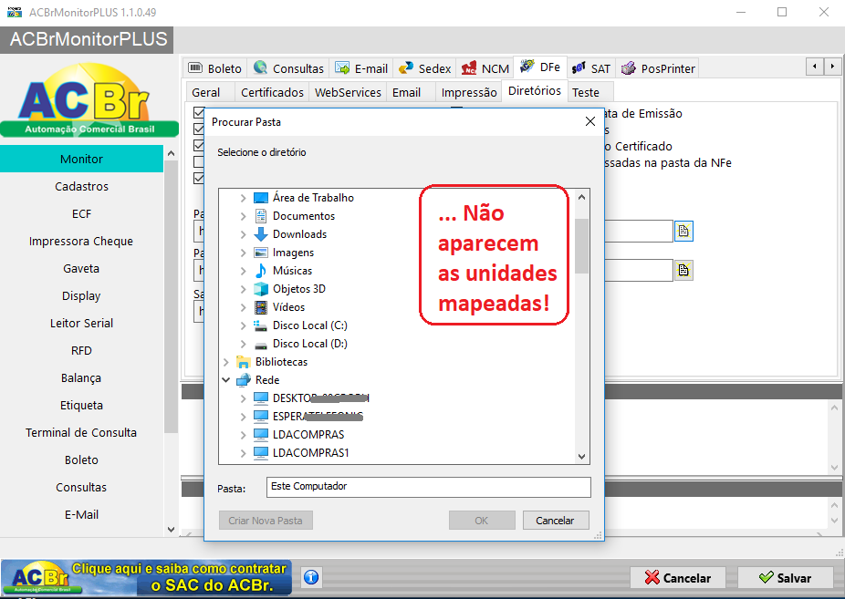
Task: Select the ESPERA network computer
Action: tap(318, 417)
